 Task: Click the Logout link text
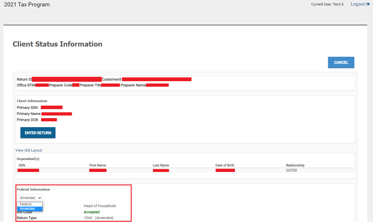[x=358, y=4]
